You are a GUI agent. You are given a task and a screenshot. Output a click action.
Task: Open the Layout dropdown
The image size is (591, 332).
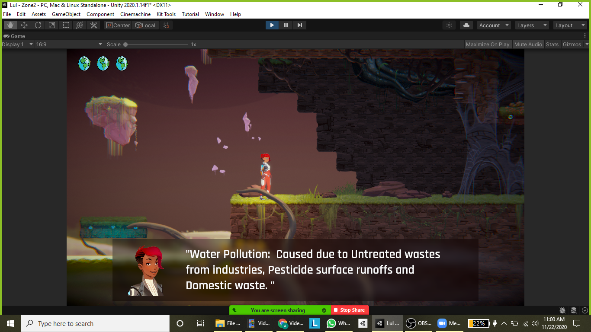click(570, 25)
